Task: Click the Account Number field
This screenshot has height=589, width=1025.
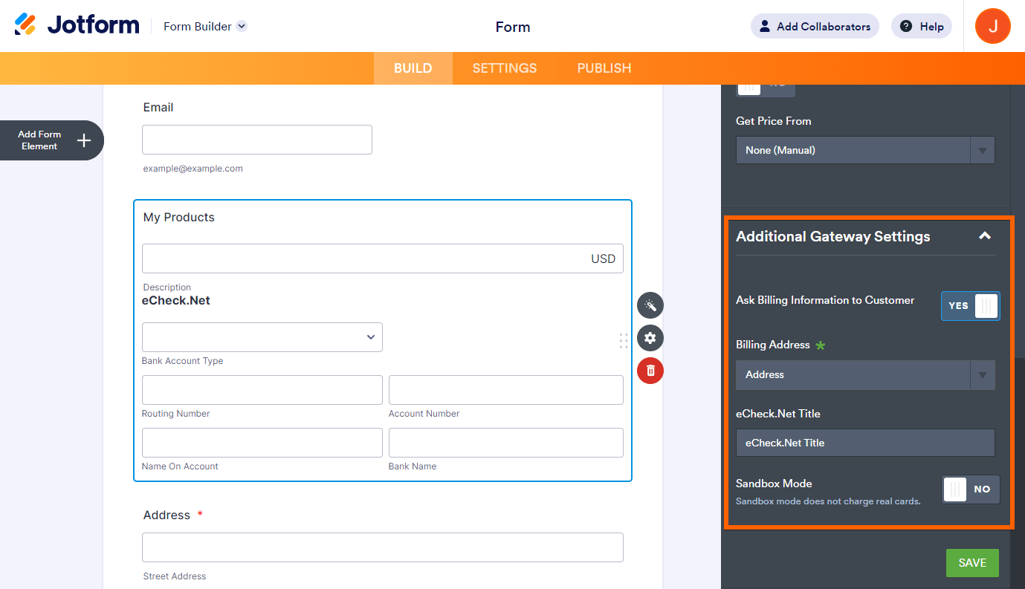Action: [x=506, y=390]
